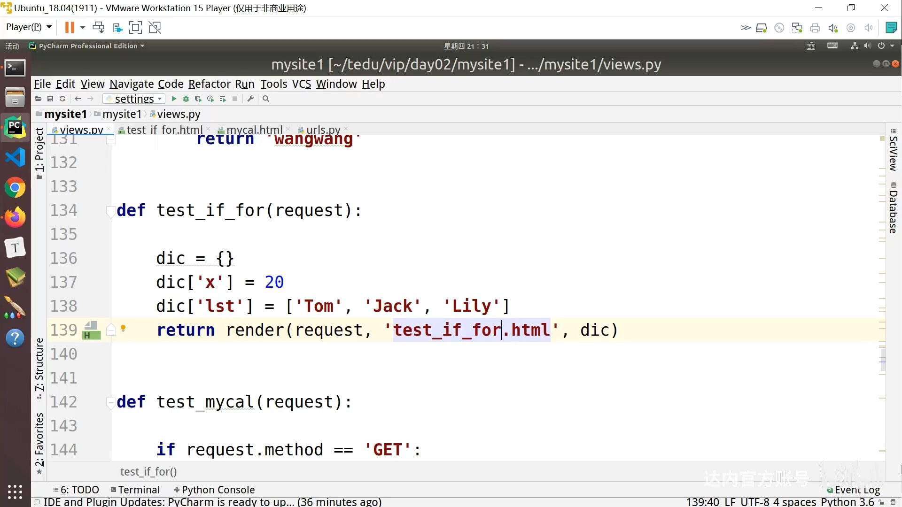Open the settings run configuration dropdown
The height and width of the screenshot is (507, 902).
click(x=134, y=99)
